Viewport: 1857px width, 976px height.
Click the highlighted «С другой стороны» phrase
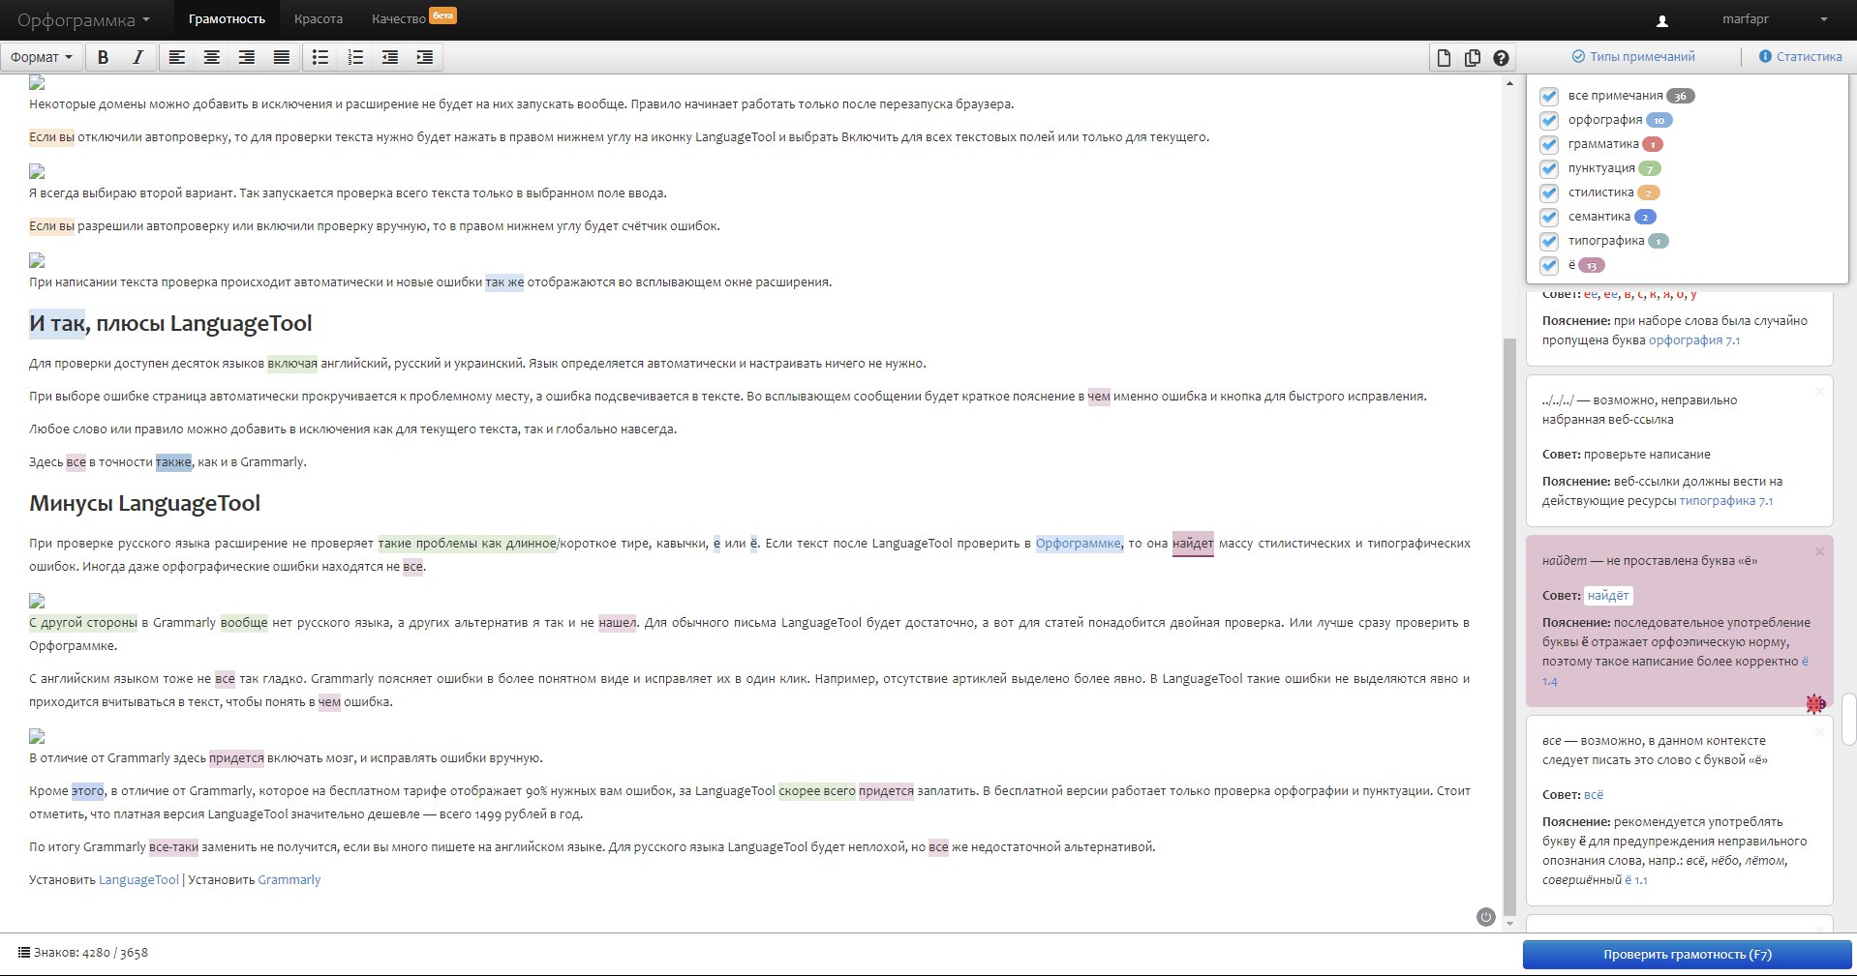coord(83,623)
